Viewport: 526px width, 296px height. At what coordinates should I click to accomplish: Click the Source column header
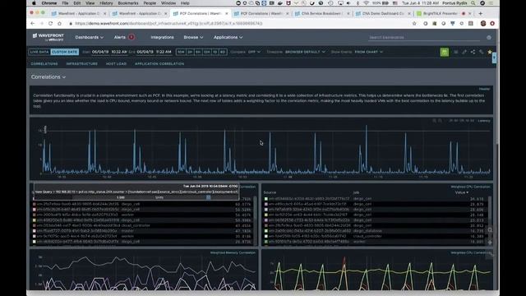(x=270, y=192)
